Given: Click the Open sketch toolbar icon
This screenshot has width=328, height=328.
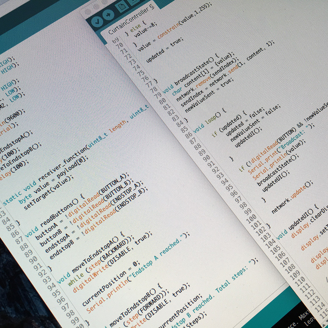Looking at the screenshot, I should pyautogui.click(x=135, y=2).
